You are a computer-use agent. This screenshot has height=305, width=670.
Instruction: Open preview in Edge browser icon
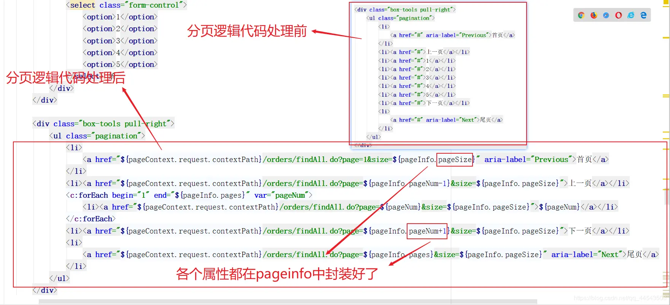pos(643,15)
